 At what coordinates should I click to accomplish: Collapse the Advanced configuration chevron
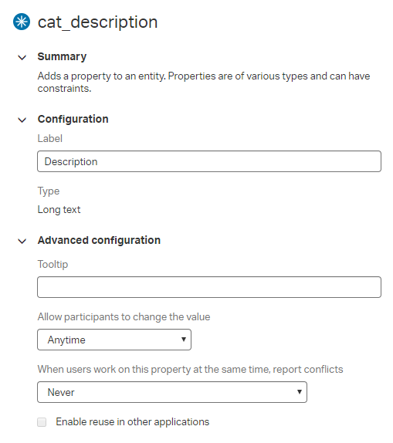[22, 241]
